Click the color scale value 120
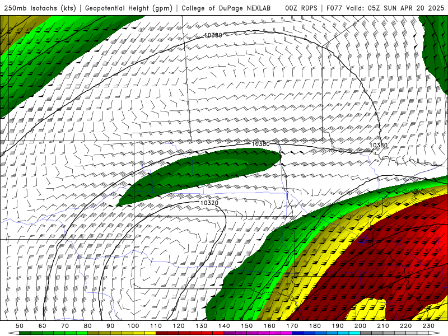Viewport: 448px width, 336px height. click(179, 326)
